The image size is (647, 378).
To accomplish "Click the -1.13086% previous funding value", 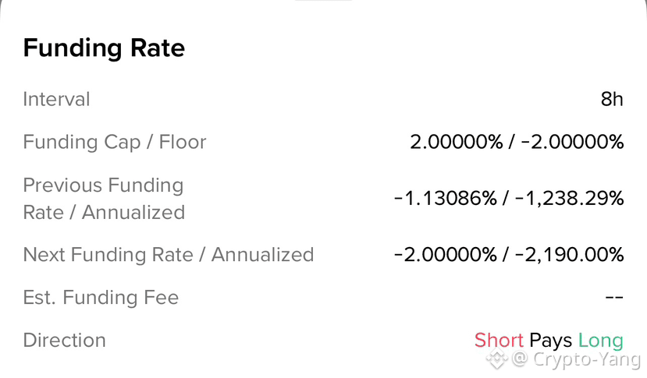I will (446, 199).
